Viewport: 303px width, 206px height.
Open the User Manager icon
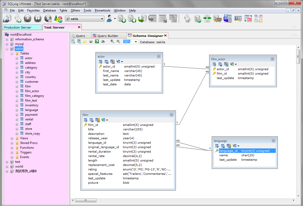click(110, 19)
